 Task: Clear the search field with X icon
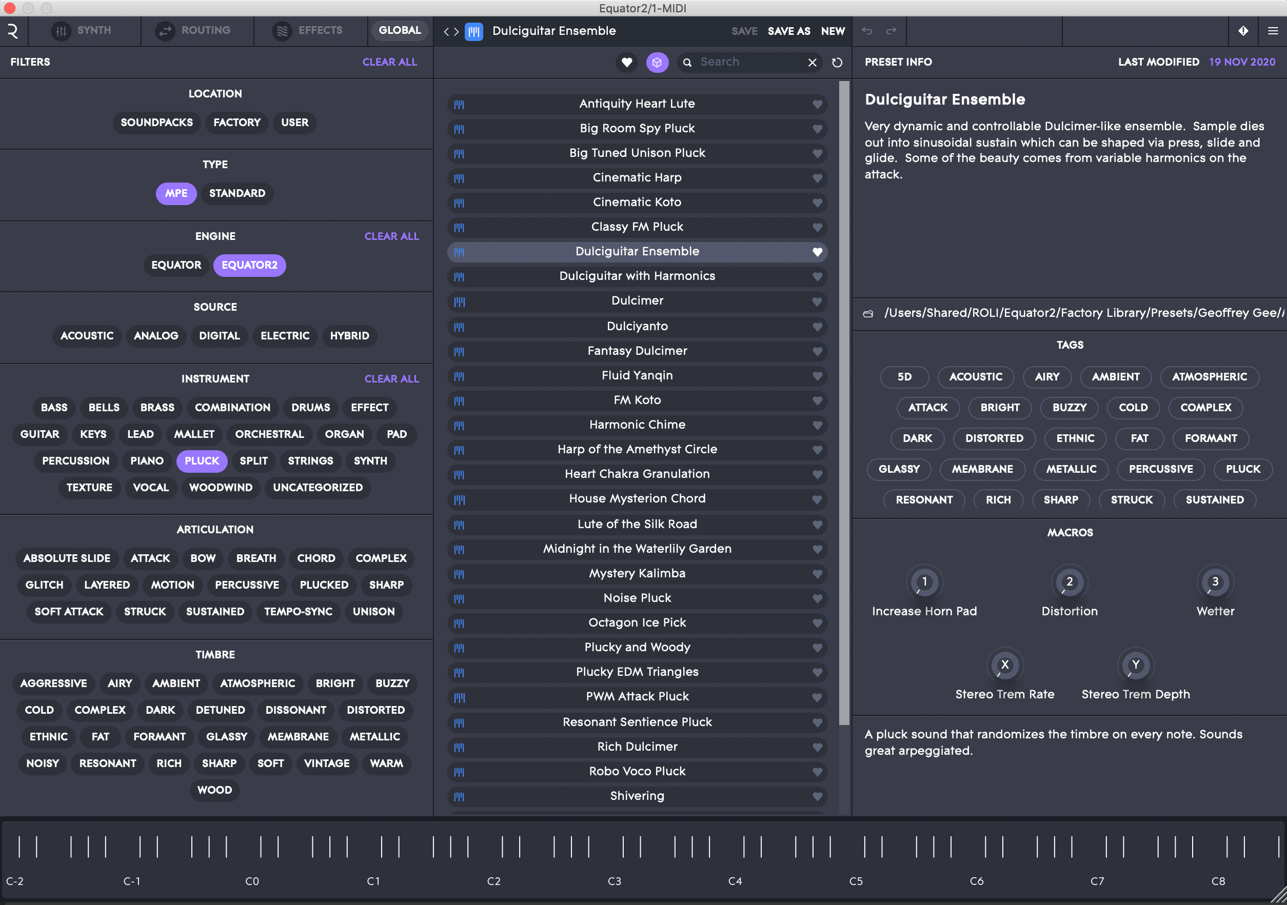[812, 63]
